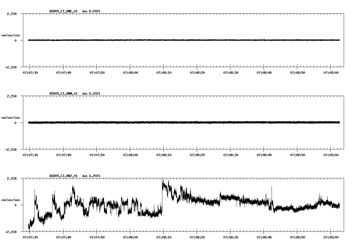
Task: Click the 07:08:50 time label under HNN plot
Action: (x=298, y=155)
